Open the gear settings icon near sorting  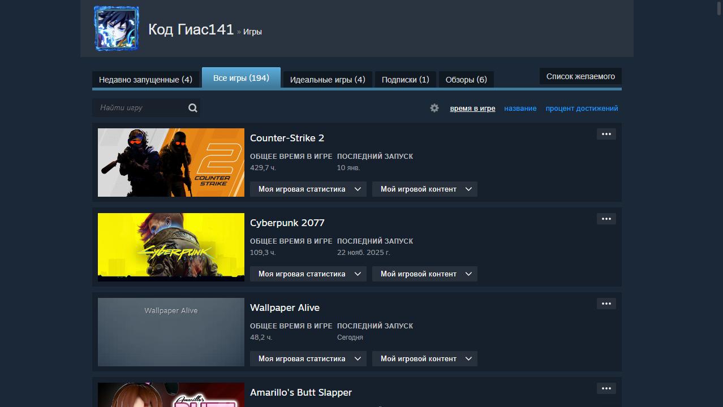(434, 108)
